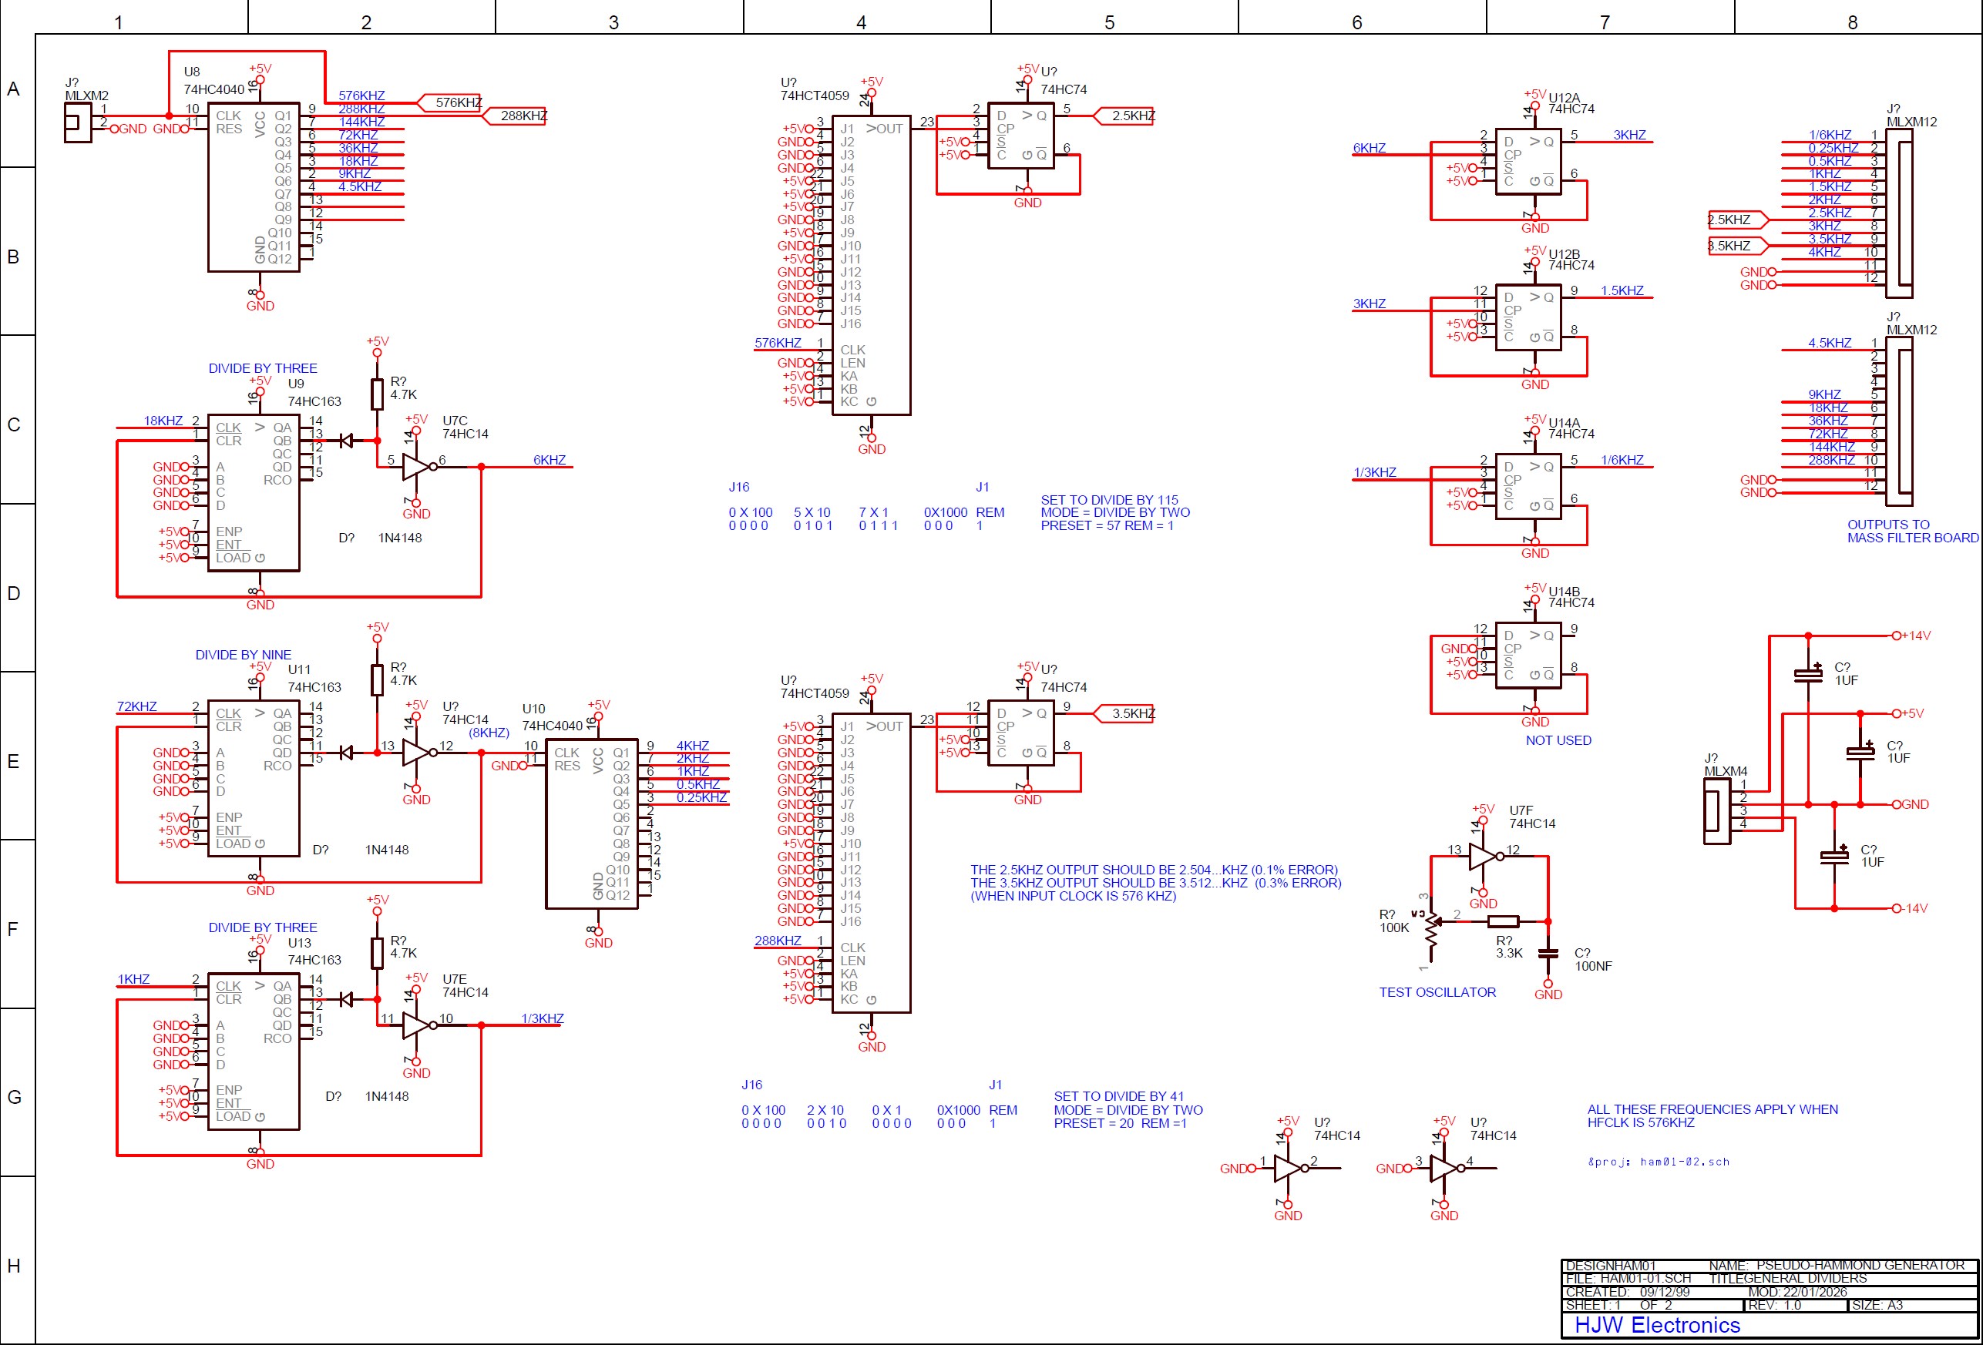Select the 3.5KHZ output port label
This screenshot has width=1983, height=1345.
[x=1125, y=714]
